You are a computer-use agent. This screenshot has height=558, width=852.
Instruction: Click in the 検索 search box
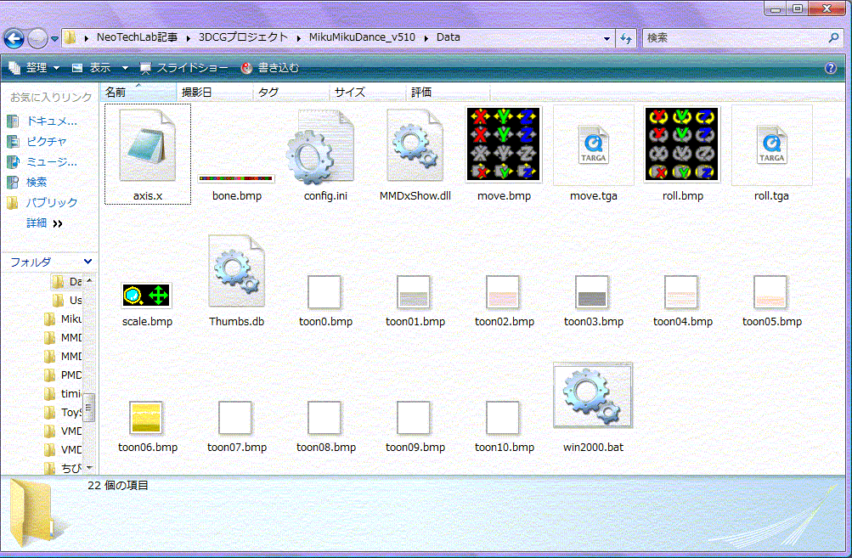[742, 37]
